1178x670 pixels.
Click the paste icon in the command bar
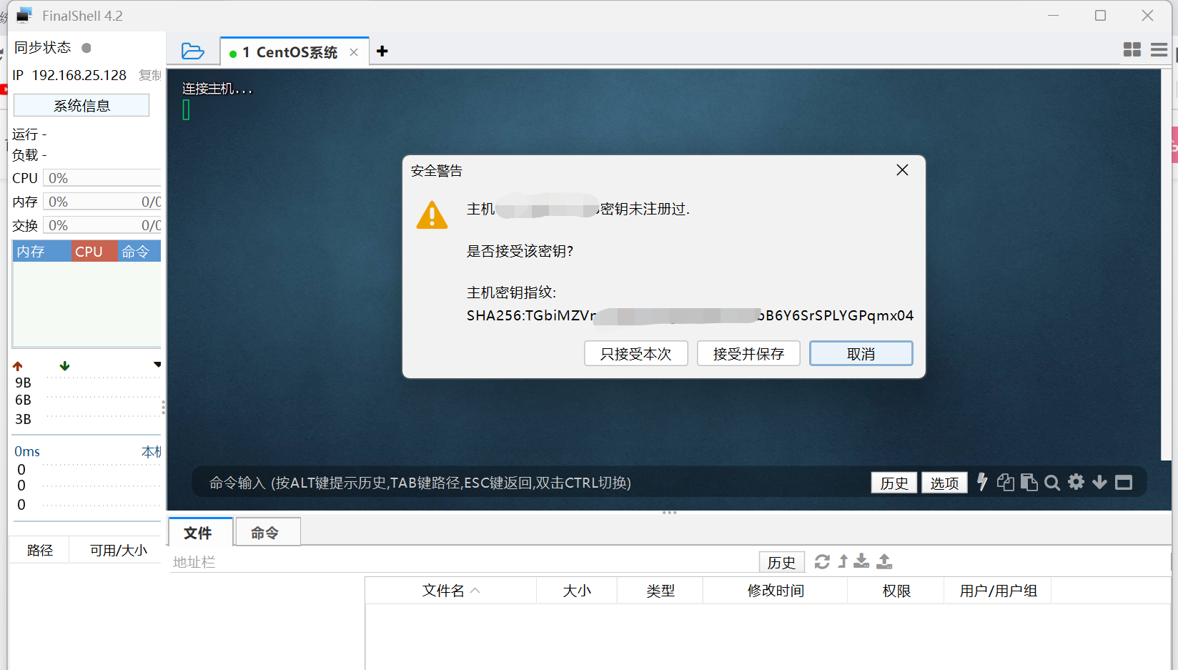point(1029,482)
